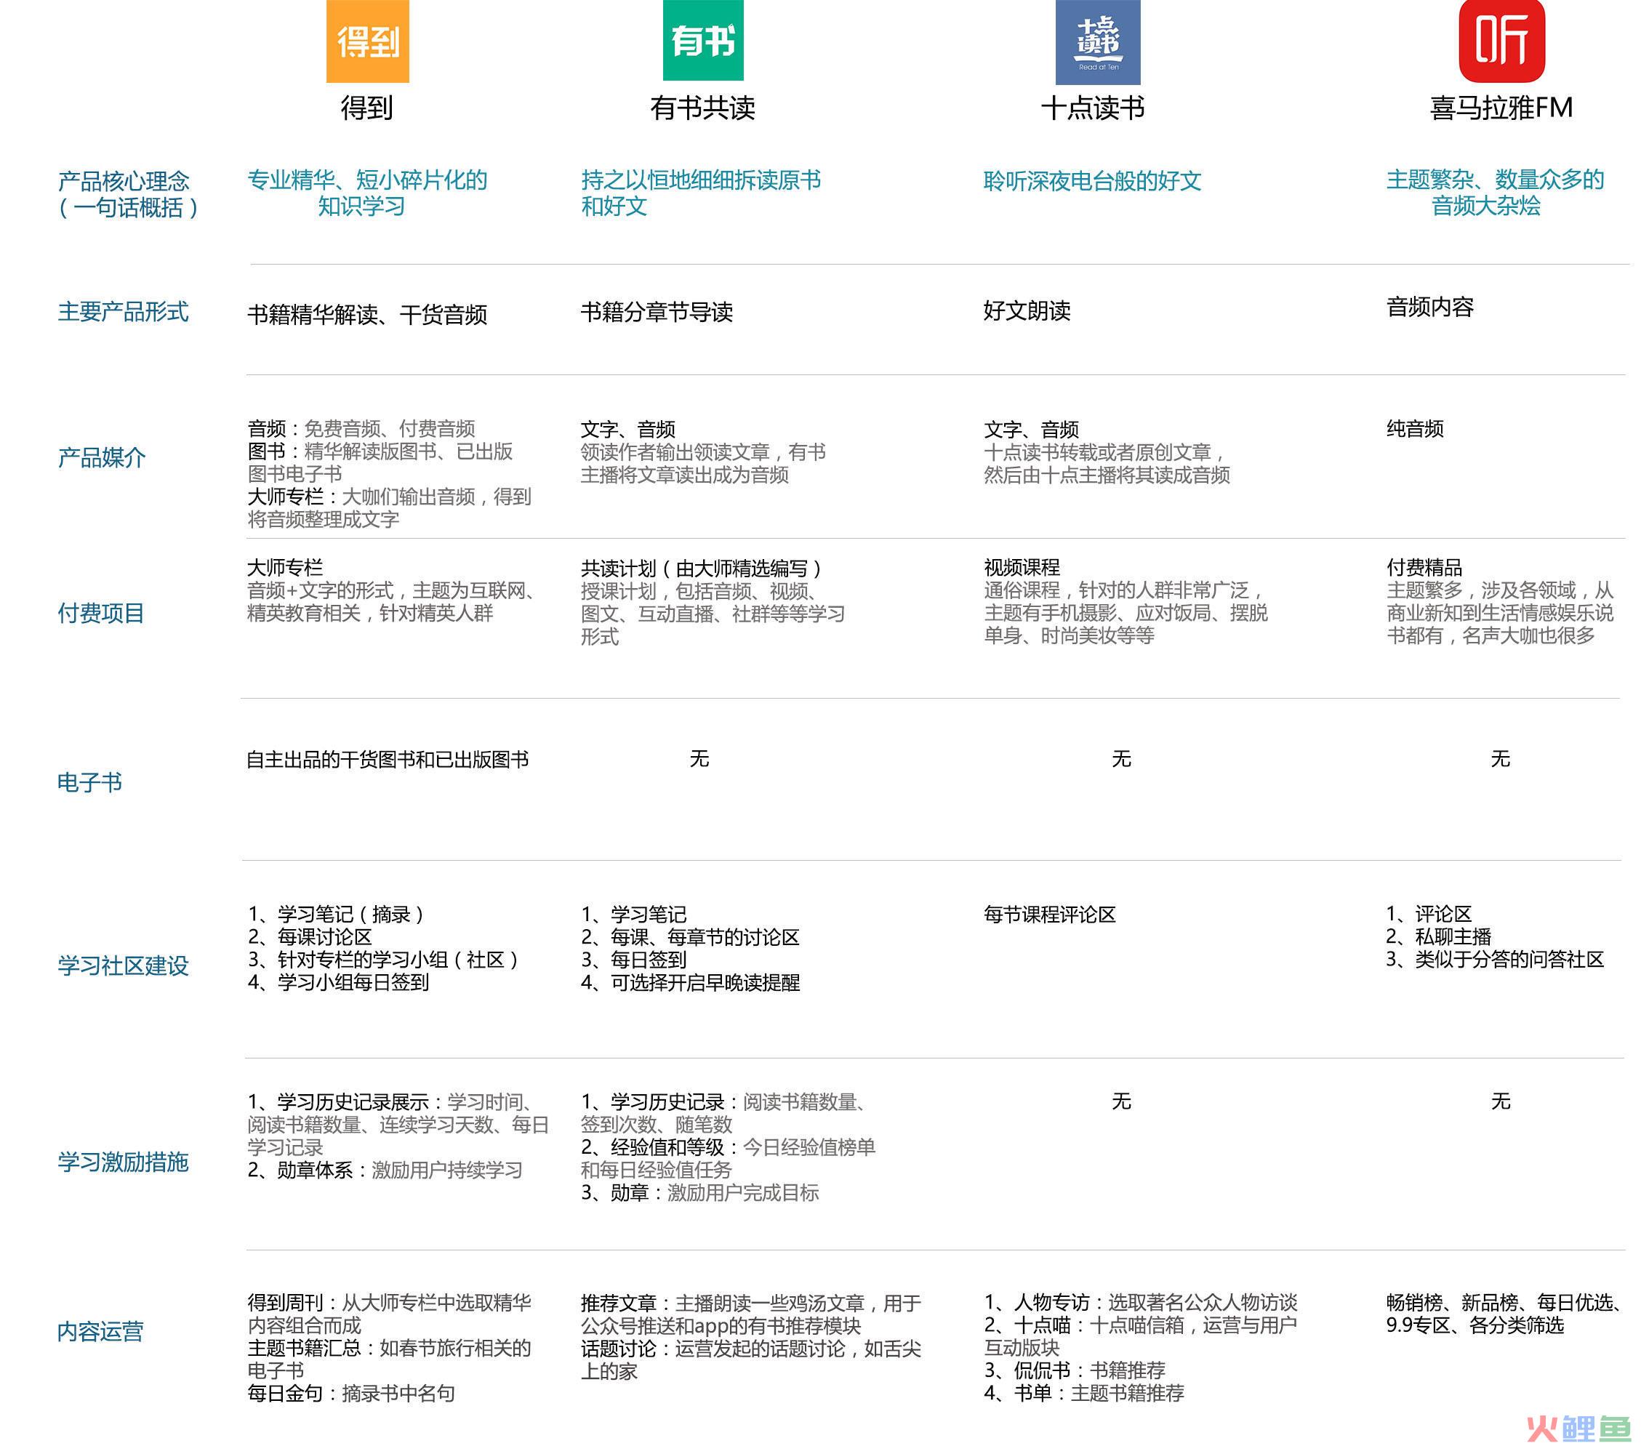The height and width of the screenshot is (1446, 1649).
Task: Click the orange 得到 app logo
Action: click(367, 41)
